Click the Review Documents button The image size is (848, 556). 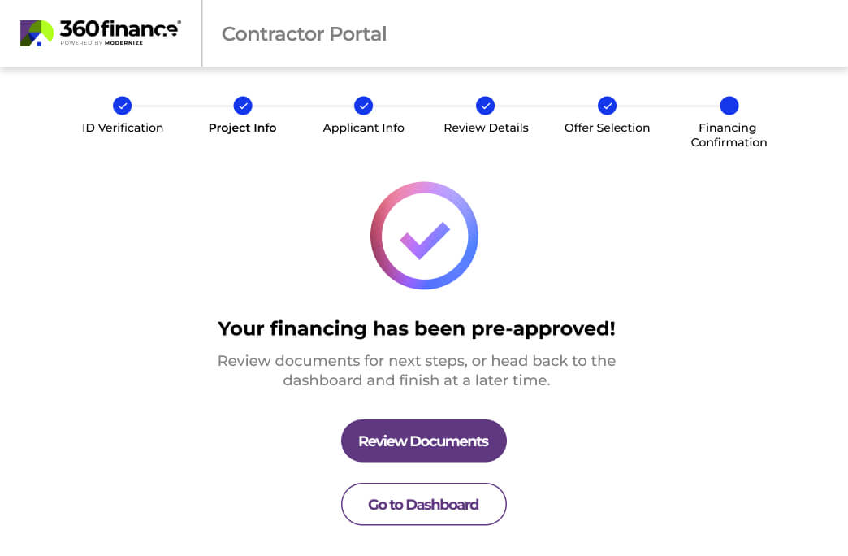pos(424,441)
